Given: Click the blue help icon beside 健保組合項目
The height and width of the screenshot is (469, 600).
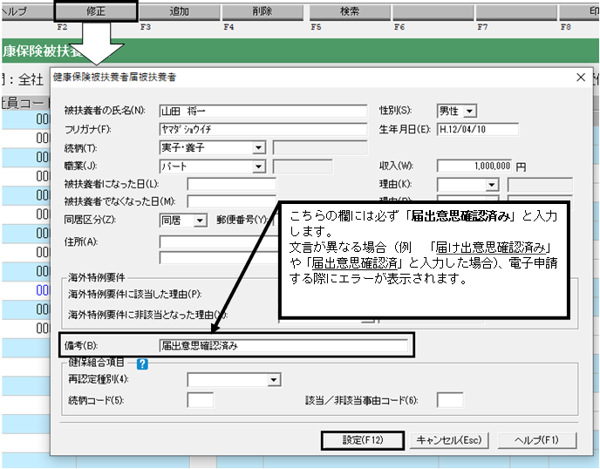Looking at the screenshot, I should tap(142, 364).
